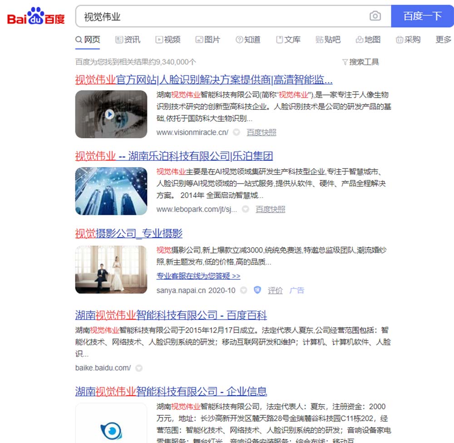This screenshot has height=443, width=454.
Task: Click the 百度一下 search button
Action: point(422,16)
